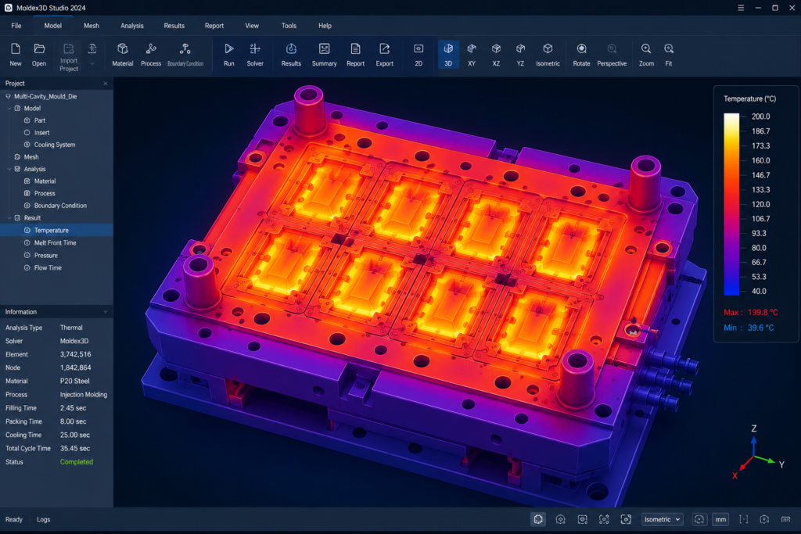Click the Completed status value

coord(77,462)
